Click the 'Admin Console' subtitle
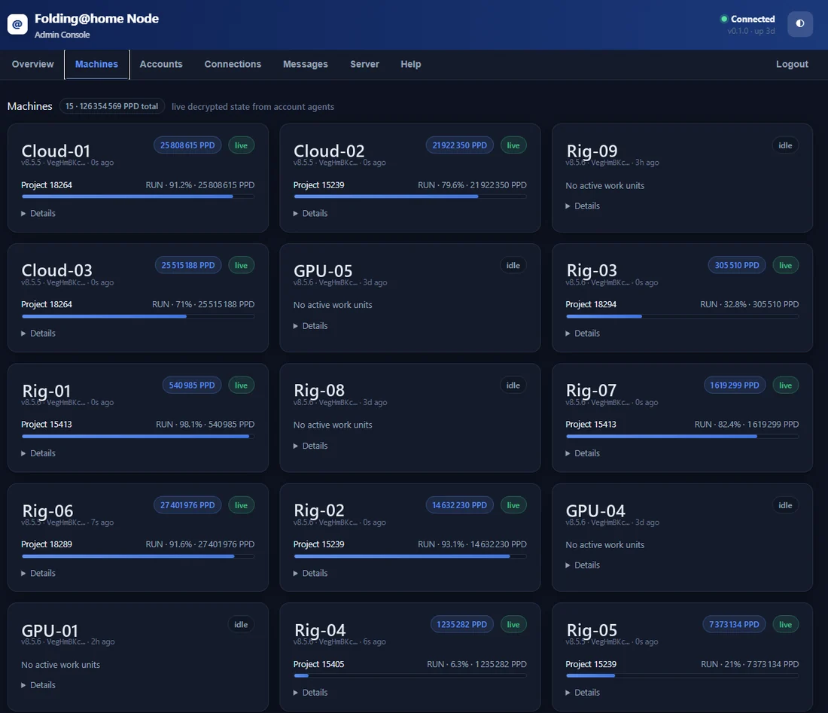 point(62,35)
